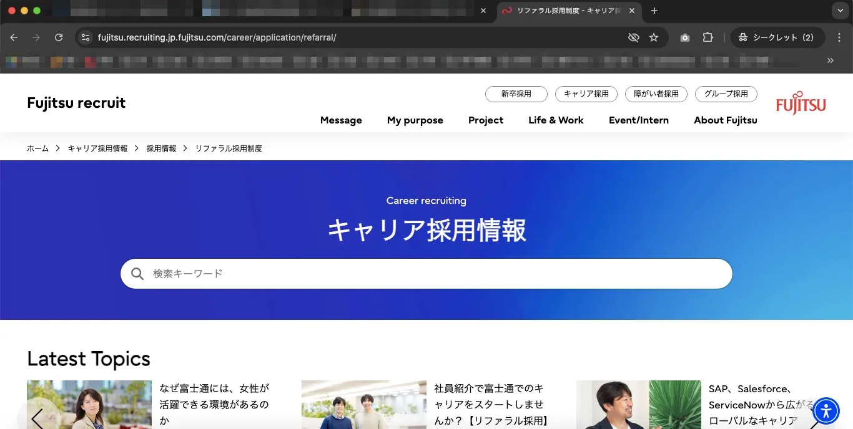853x429 pixels.
Task: Open a new tab with the plus icon
Action: pos(654,11)
